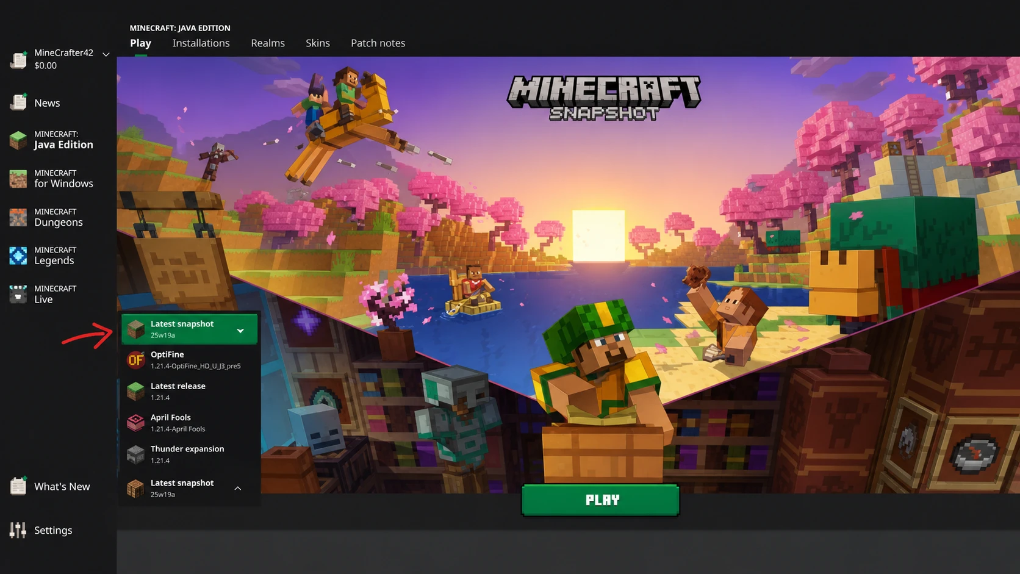Click the crafting table icon in bottom snapshot row
Image resolution: width=1020 pixels, height=574 pixels.
135,488
